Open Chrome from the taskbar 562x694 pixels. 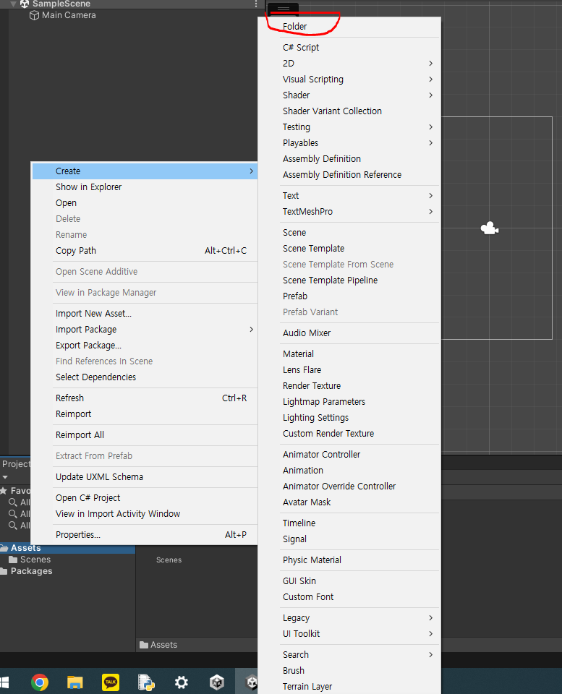click(x=40, y=682)
